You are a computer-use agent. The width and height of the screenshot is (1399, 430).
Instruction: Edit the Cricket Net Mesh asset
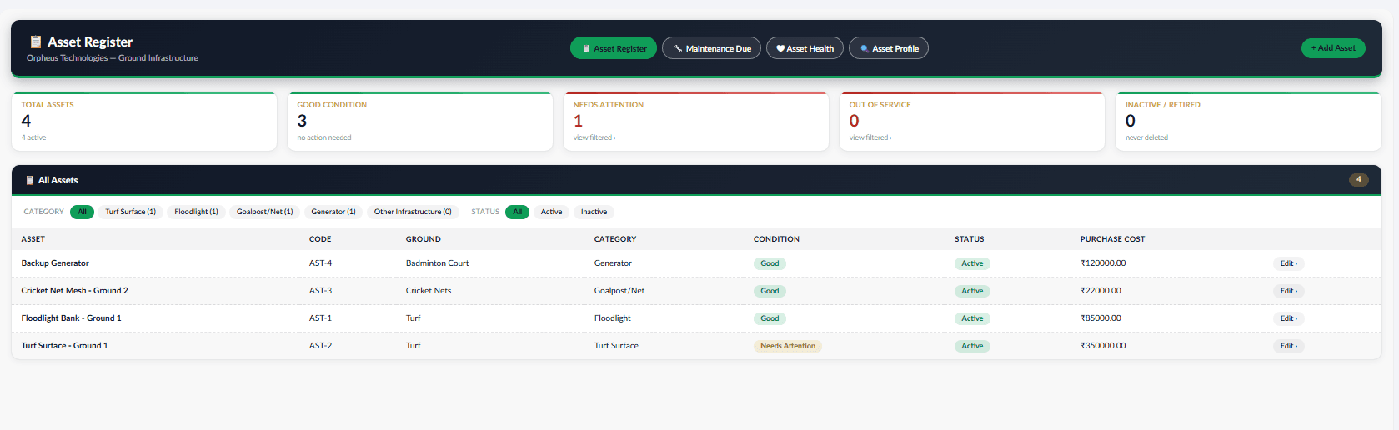pyautogui.click(x=1289, y=291)
